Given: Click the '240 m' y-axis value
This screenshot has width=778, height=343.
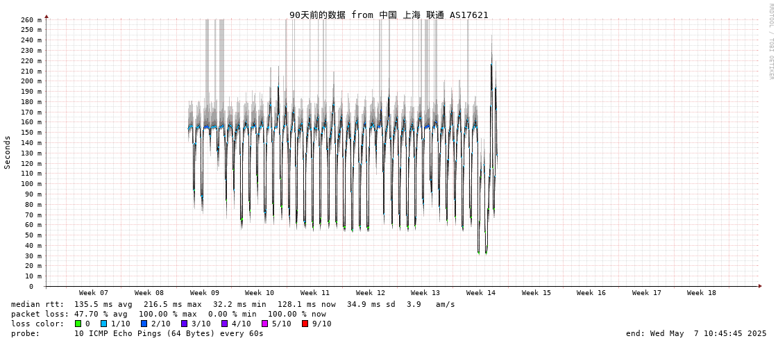Looking at the screenshot, I should pos(32,40).
